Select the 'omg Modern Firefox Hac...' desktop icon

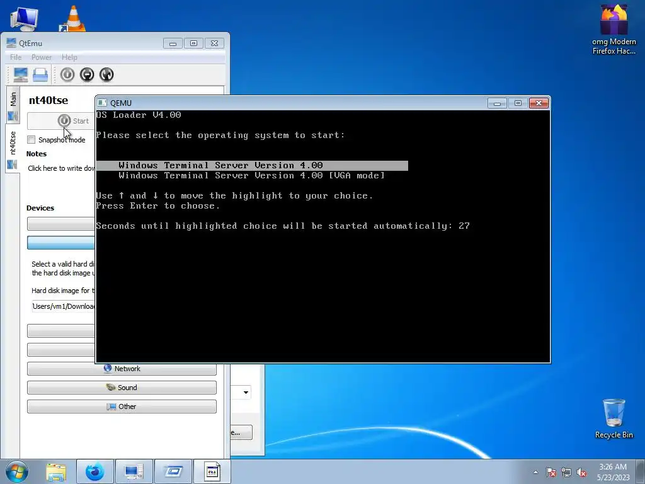point(614,30)
